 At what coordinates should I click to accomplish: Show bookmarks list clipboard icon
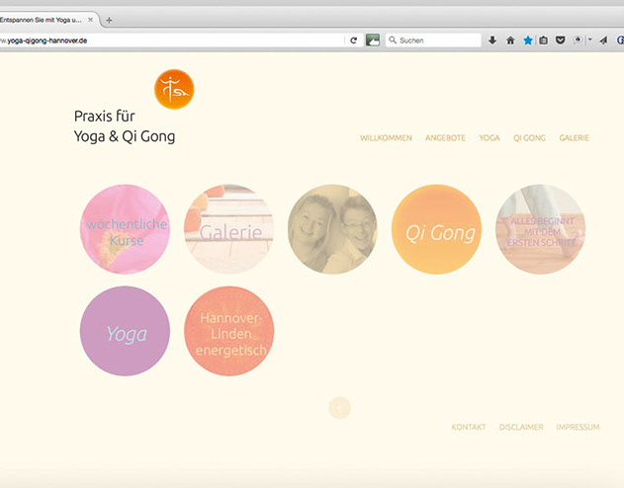(543, 41)
